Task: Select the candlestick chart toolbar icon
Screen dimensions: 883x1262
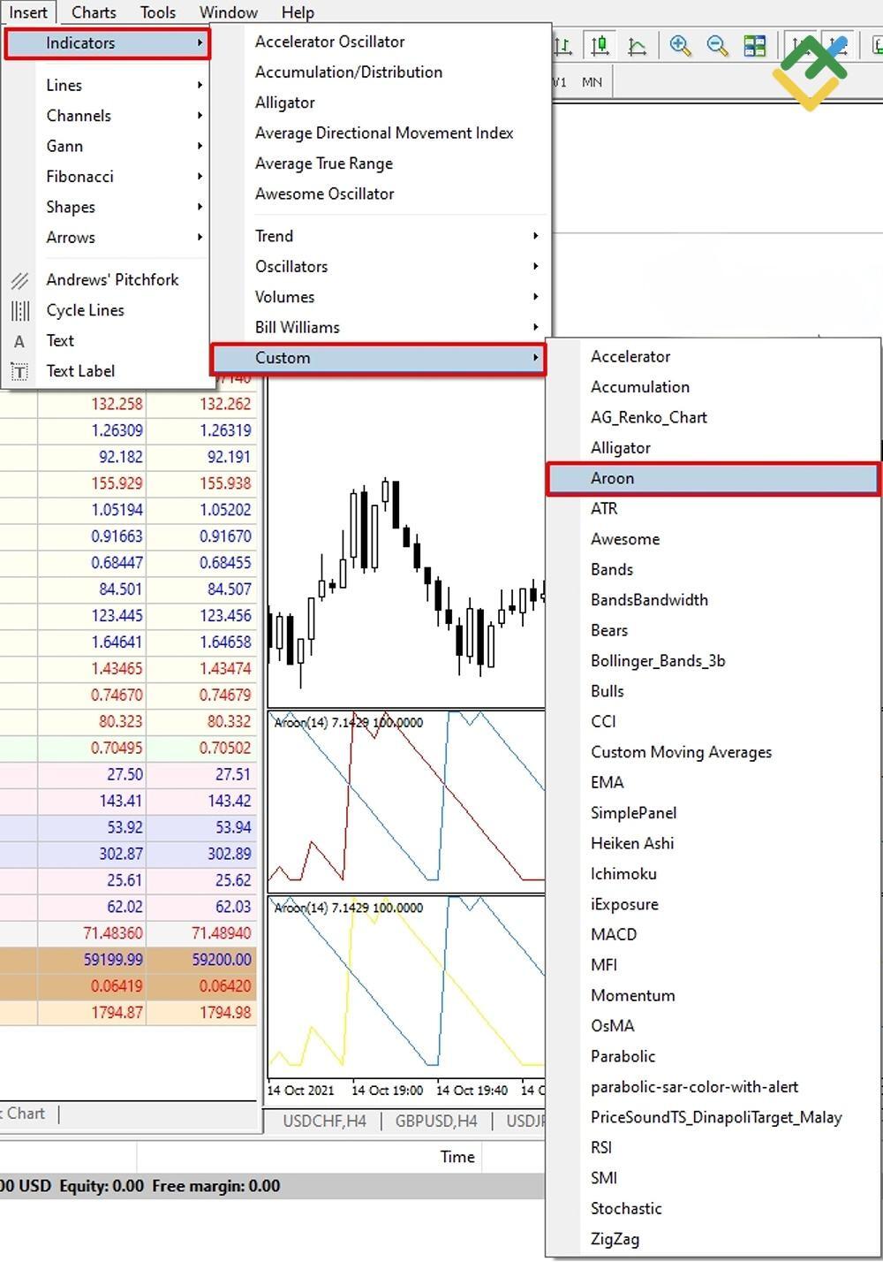Action: (600, 45)
